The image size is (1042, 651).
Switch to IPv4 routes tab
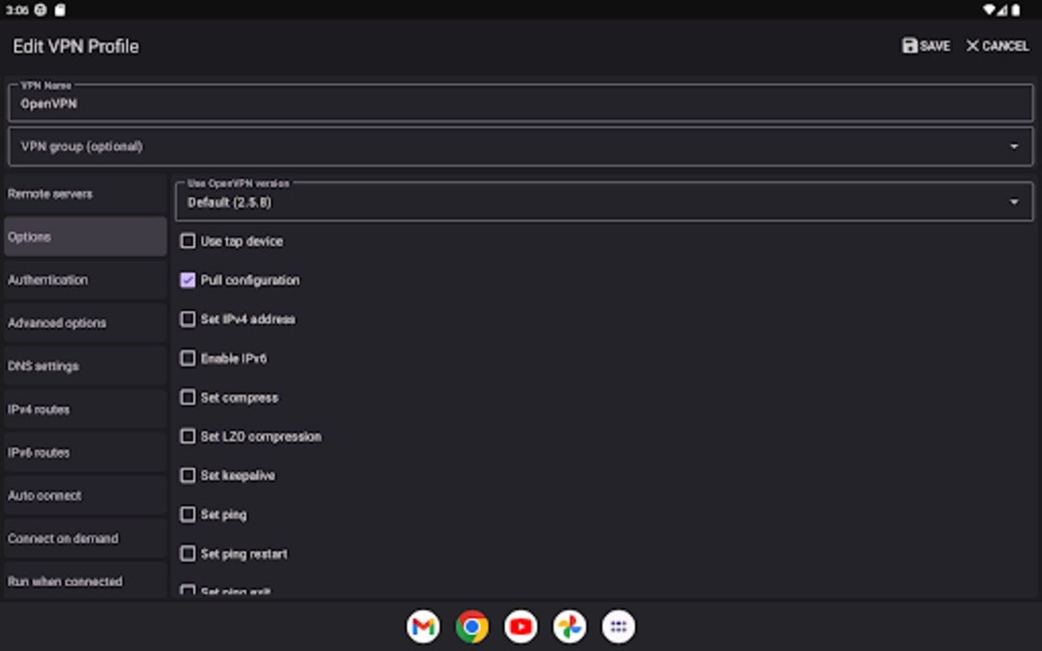click(x=85, y=409)
